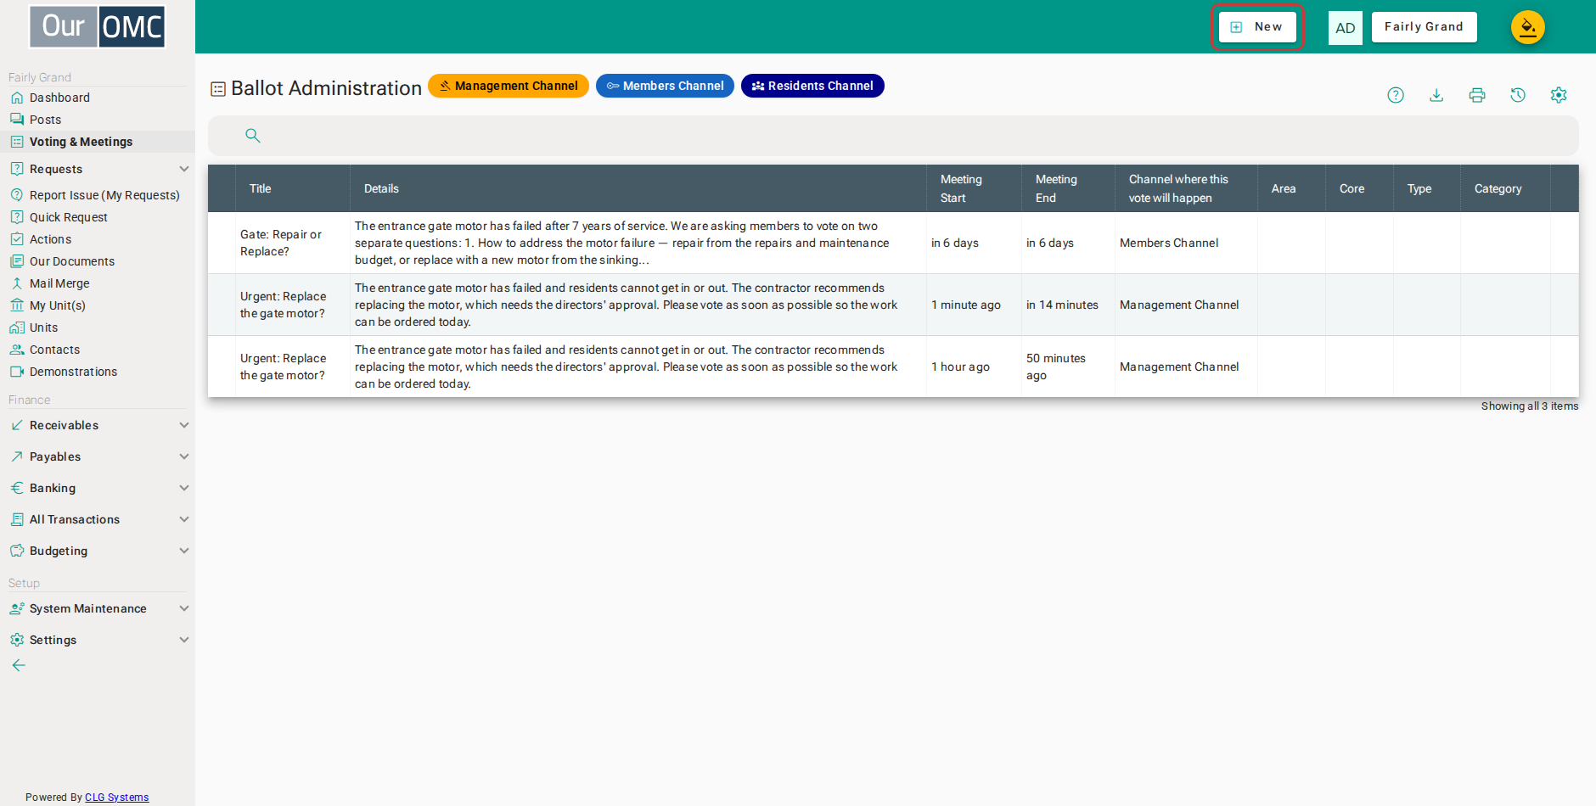
Task: Open Quick Request page
Action: 98,217
